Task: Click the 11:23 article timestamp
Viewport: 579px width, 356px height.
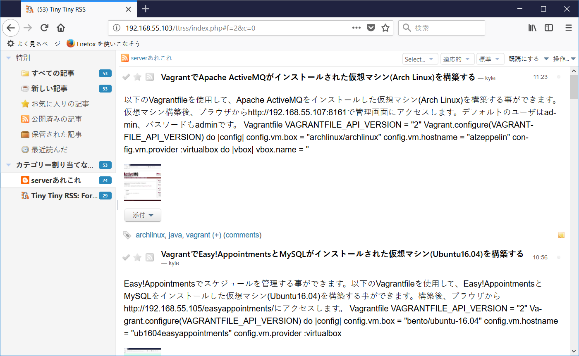Action: pos(540,77)
